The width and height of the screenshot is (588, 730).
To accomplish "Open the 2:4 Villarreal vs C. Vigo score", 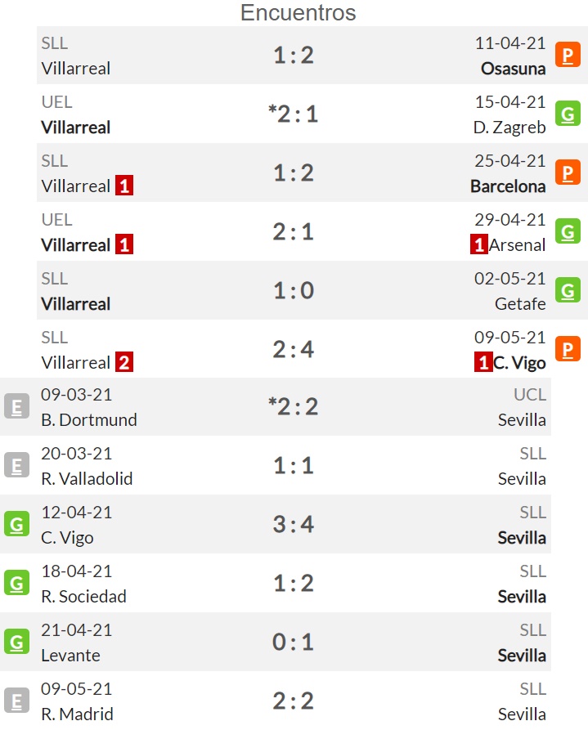I will (x=294, y=349).
